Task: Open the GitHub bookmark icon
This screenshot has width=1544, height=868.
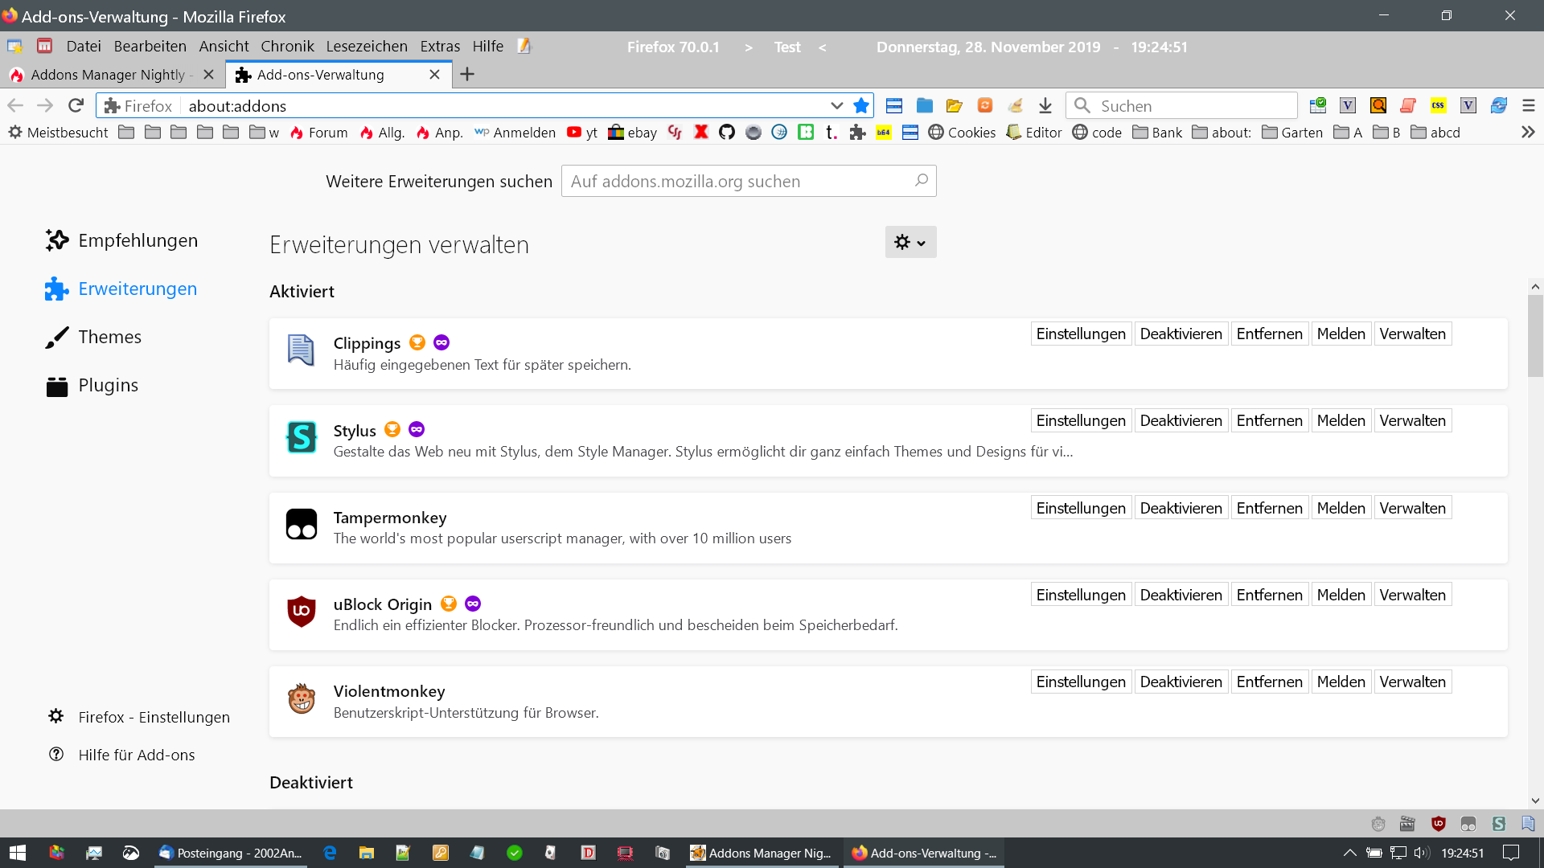Action: click(727, 132)
